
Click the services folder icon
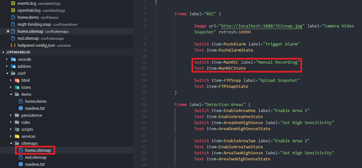click(x=17, y=136)
